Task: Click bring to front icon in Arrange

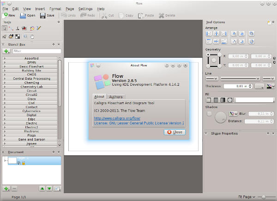Action: pos(234,34)
